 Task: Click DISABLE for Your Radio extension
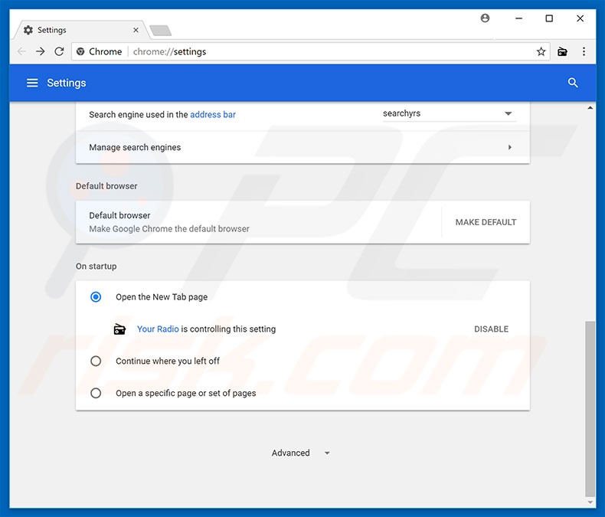(x=491, y=329)
